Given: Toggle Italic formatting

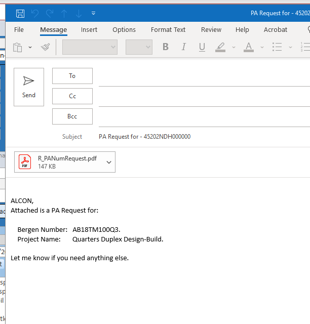Looking at the screenshot, I should (183, 47).
